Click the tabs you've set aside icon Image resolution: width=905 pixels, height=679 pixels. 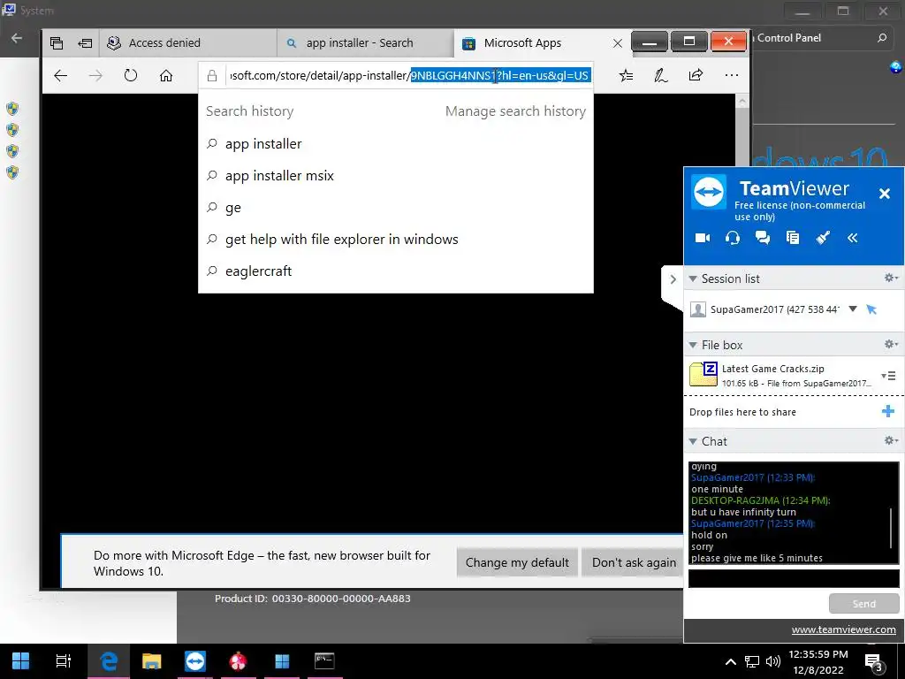click(57, 42)
